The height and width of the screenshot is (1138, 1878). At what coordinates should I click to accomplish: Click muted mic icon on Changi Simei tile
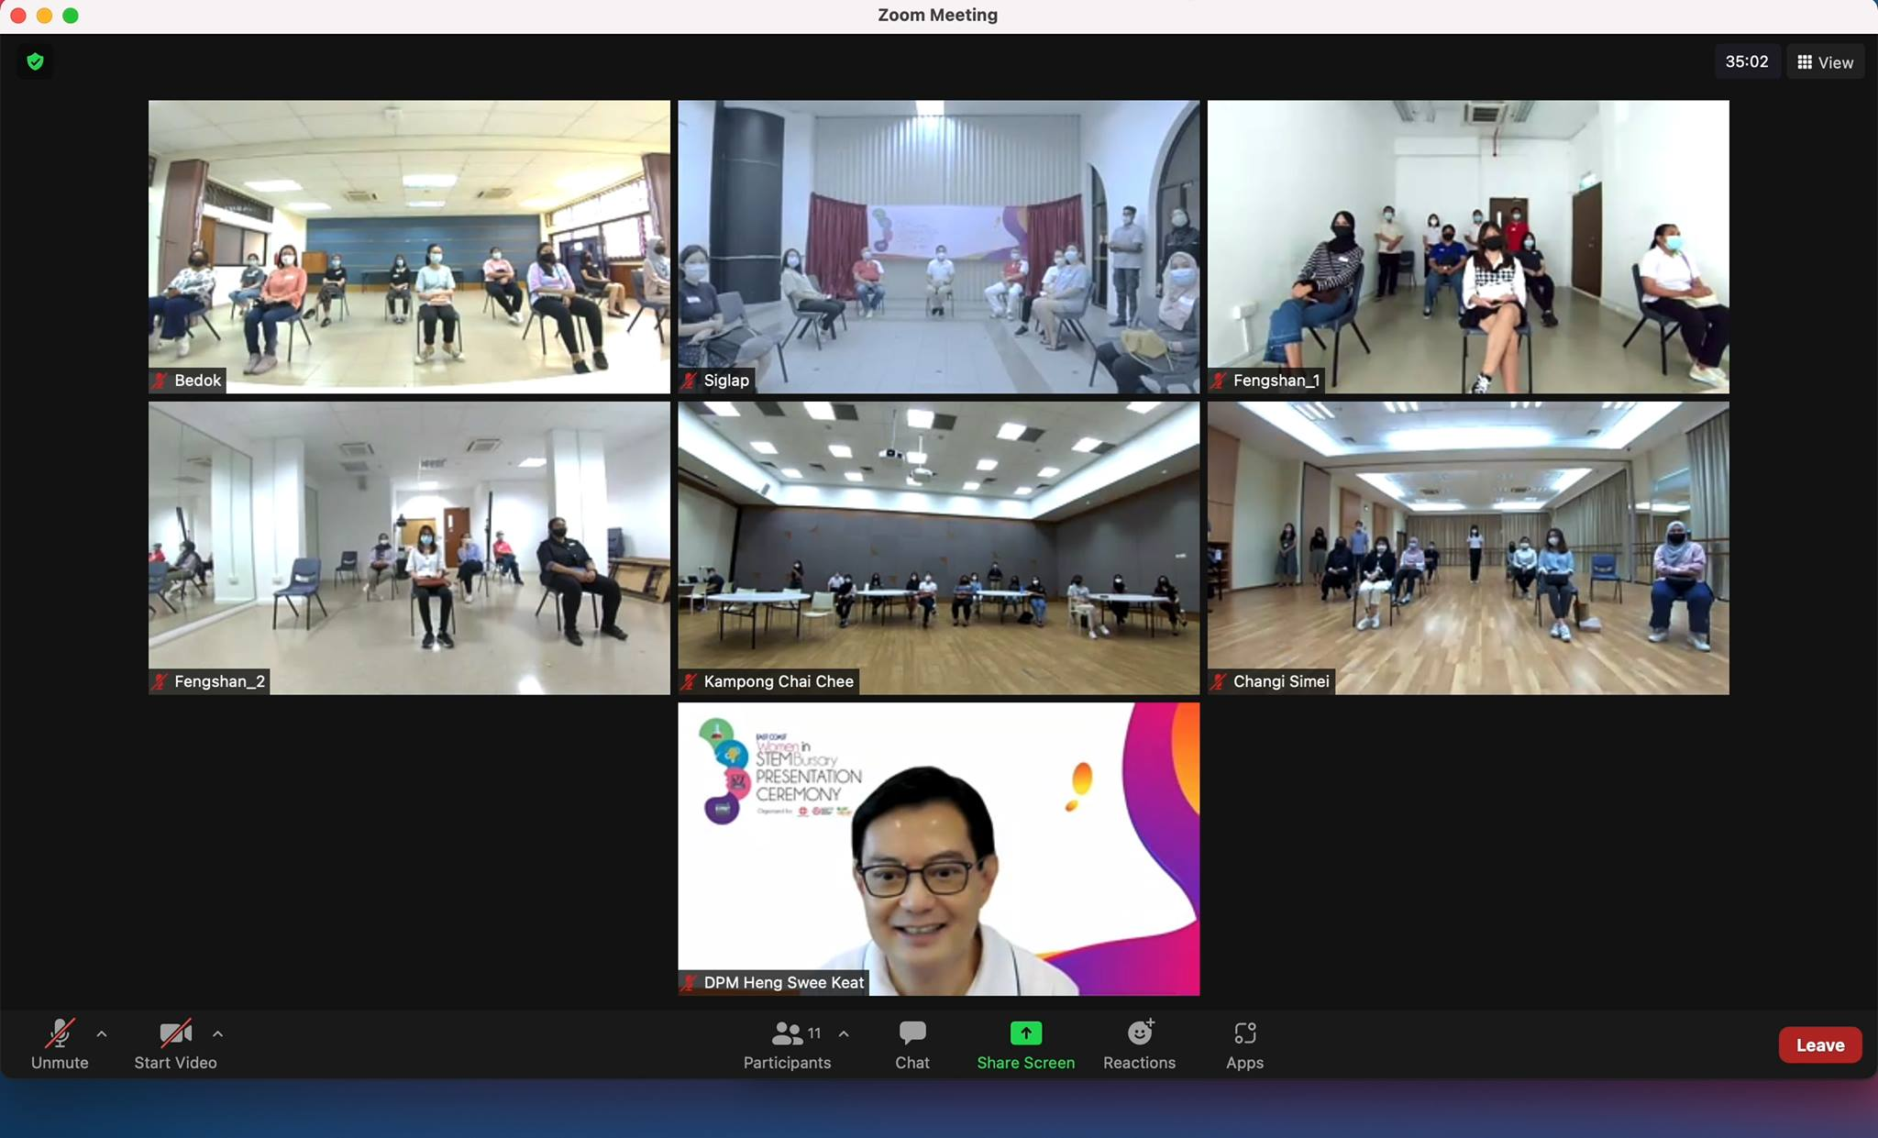[x=1219, y=681]
